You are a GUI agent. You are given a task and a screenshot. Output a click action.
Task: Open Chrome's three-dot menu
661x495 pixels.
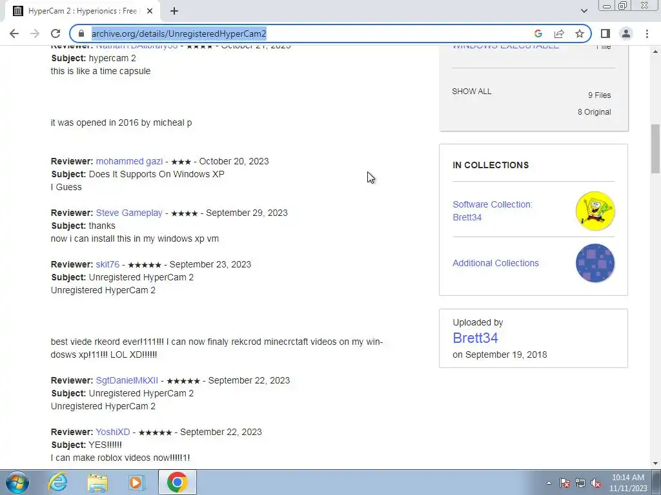tap(647, 34)
